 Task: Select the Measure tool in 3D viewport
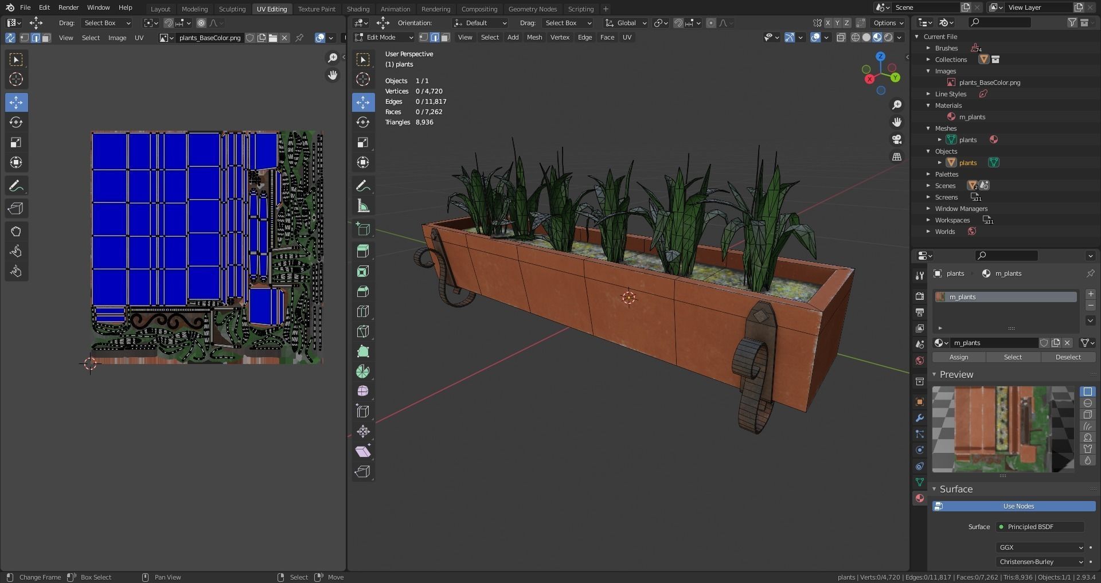point(363,206)
